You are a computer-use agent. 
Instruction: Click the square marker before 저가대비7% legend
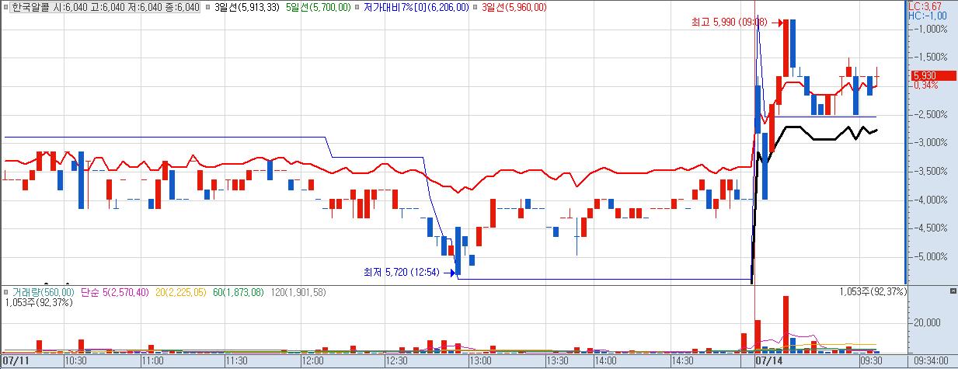click(x=358, y=7)
